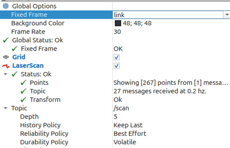Viewport: 230px width, 148px height.
Task: Collapse the Topic properties expander
Action: 5,108
